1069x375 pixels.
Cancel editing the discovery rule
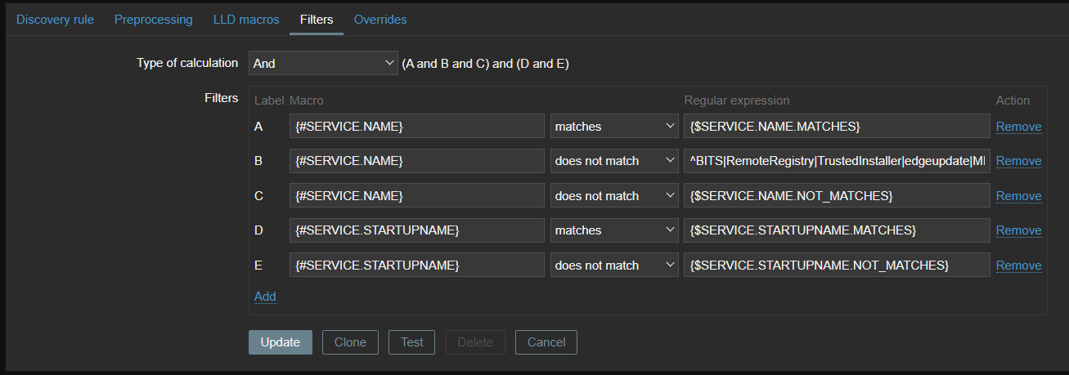tap(546, 342)
